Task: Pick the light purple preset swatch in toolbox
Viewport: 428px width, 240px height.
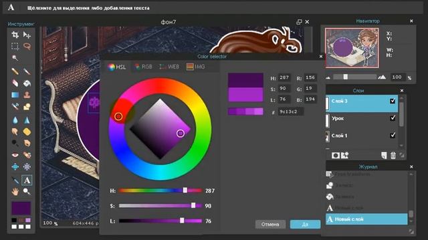Action: click(28, 220)
